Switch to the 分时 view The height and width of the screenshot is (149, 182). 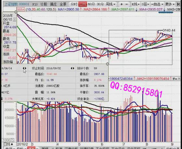[x=74, y=4]
